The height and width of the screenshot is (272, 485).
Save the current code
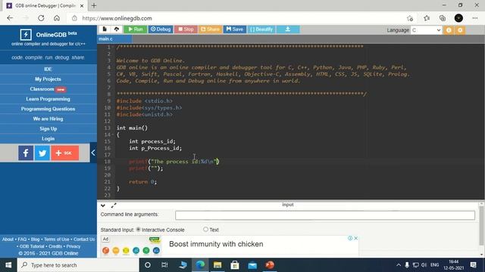pyautogui.click(x=234, y=29)
